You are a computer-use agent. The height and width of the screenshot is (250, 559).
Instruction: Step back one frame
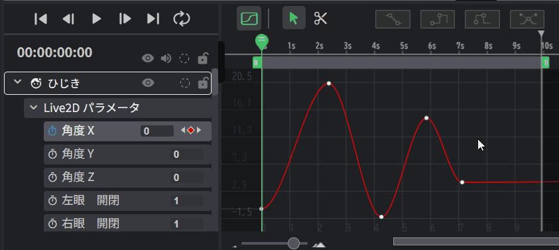[x=68, y=19]
